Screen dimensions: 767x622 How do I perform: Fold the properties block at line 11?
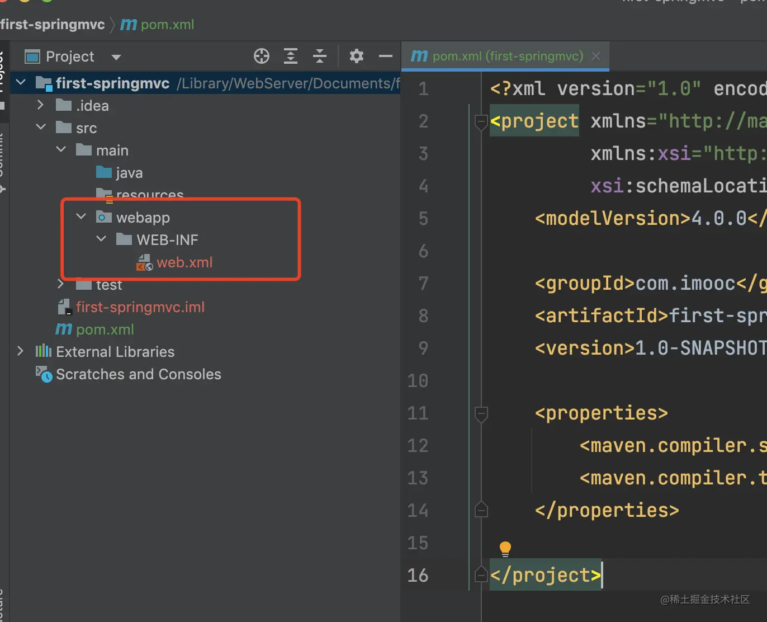pos(481,413)
